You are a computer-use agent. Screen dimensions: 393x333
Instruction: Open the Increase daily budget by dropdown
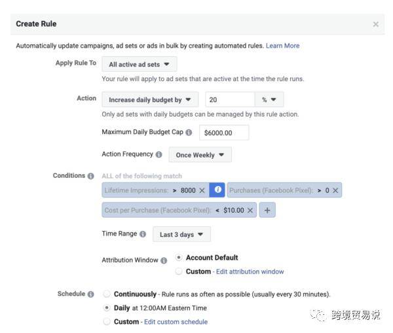point(150,99)
